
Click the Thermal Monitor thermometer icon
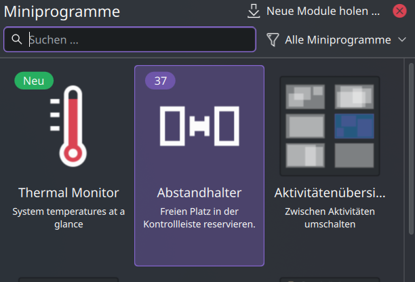pyautogui.click(x=68, y=126)
